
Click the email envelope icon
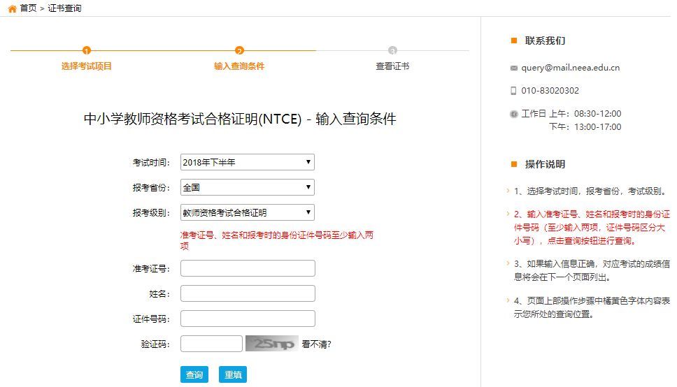pyautogui.click(x=513, y=68)
